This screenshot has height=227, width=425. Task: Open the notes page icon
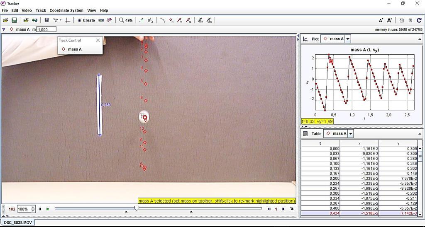pos(402,20)
